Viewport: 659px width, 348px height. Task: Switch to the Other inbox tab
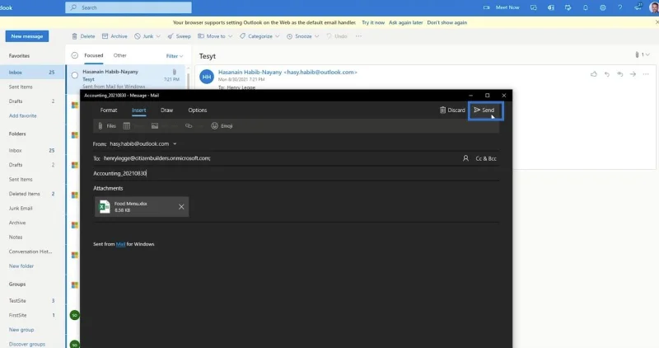pyautogui.click(x=119, y=55)
